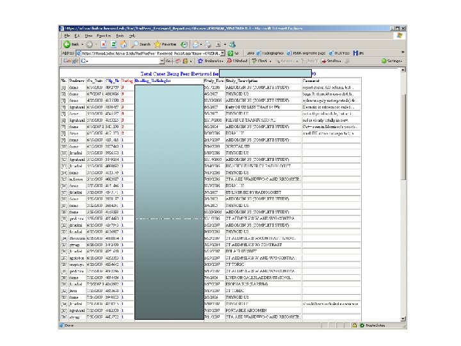
Task: Open the Favorites menu
Action: (x=104, y=36)
